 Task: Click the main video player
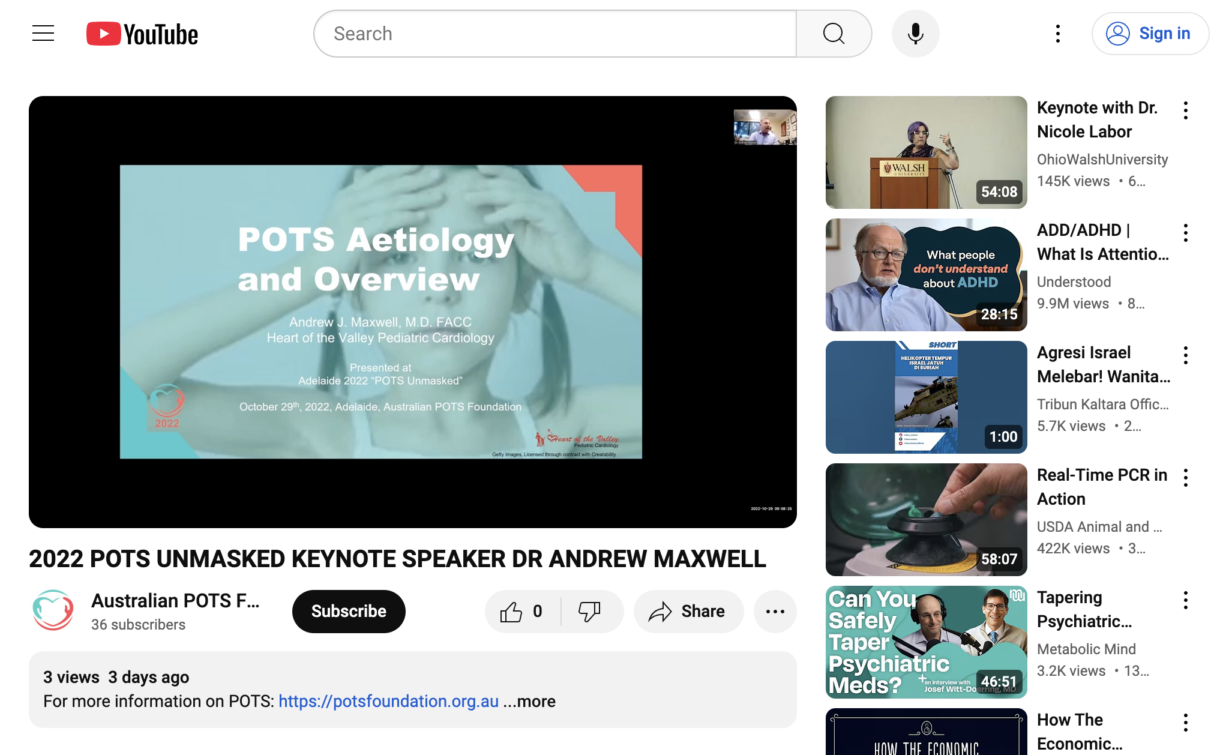pyautogui.click(x=413, y=312)
